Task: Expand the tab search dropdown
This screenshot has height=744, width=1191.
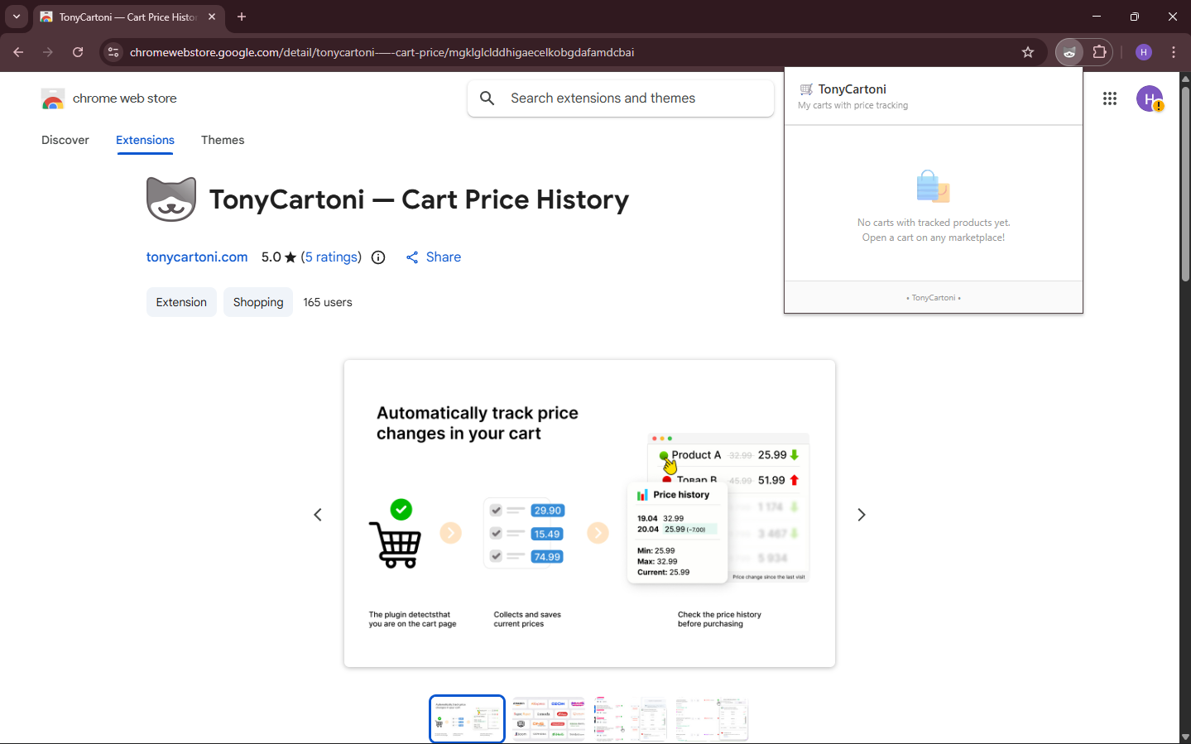Action: (17, 17)
